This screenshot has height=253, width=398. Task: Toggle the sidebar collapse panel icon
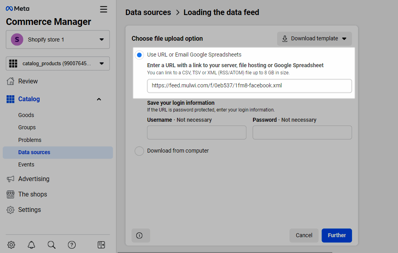101,245
